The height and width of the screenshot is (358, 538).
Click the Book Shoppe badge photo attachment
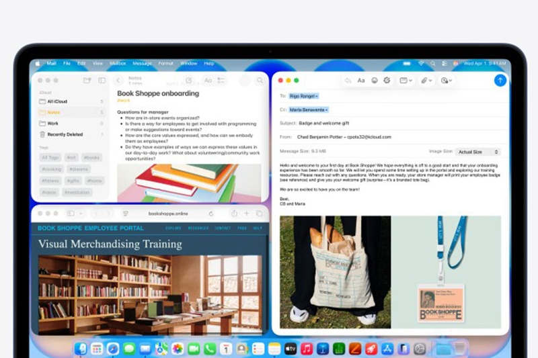(x=447, y=272)
